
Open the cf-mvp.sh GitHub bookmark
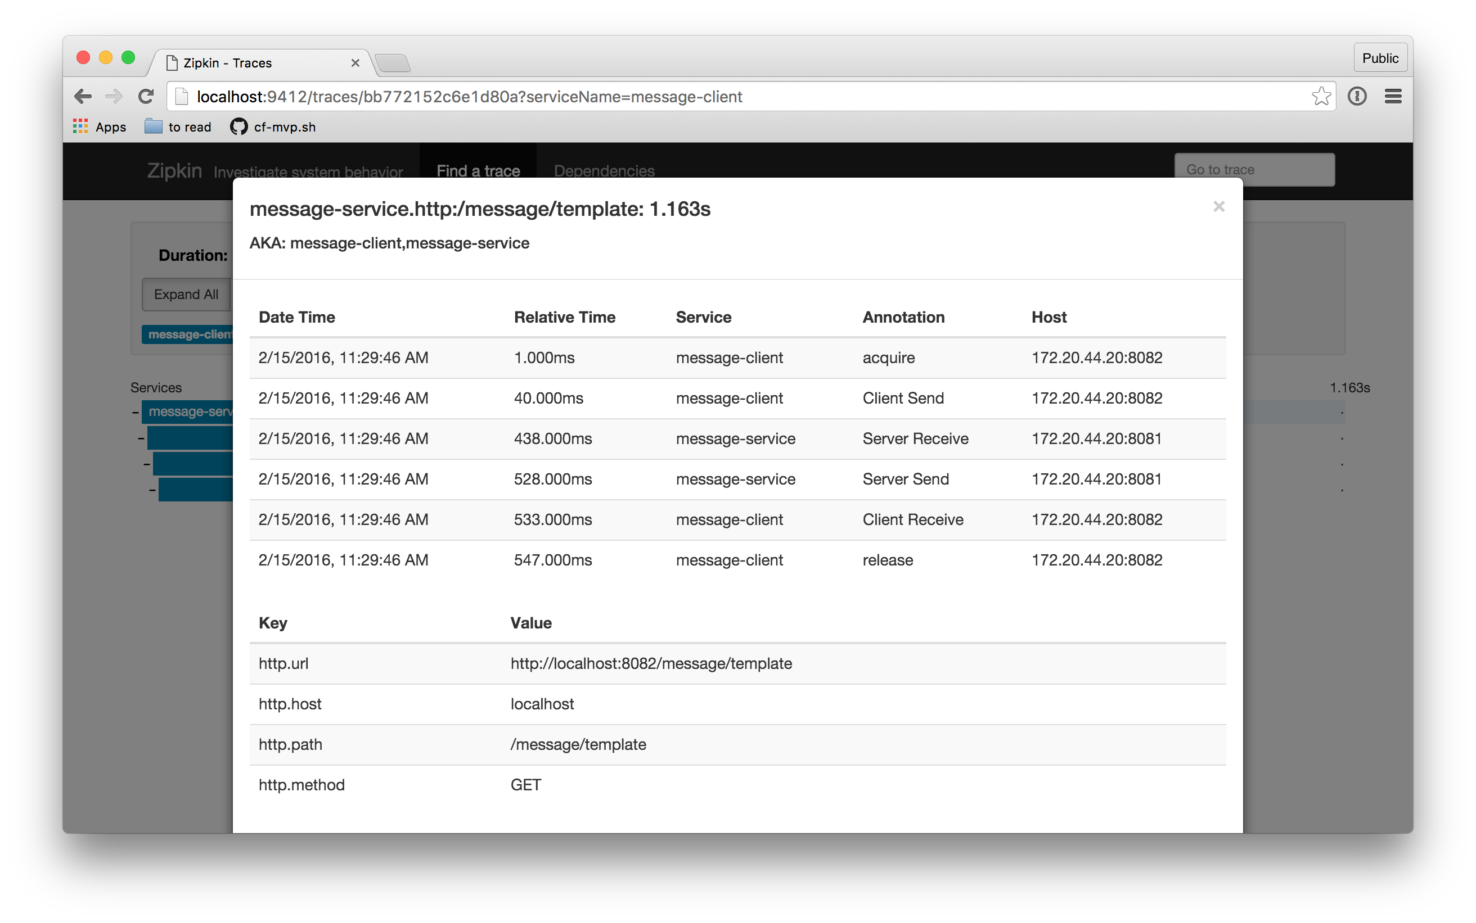point(273,127)
